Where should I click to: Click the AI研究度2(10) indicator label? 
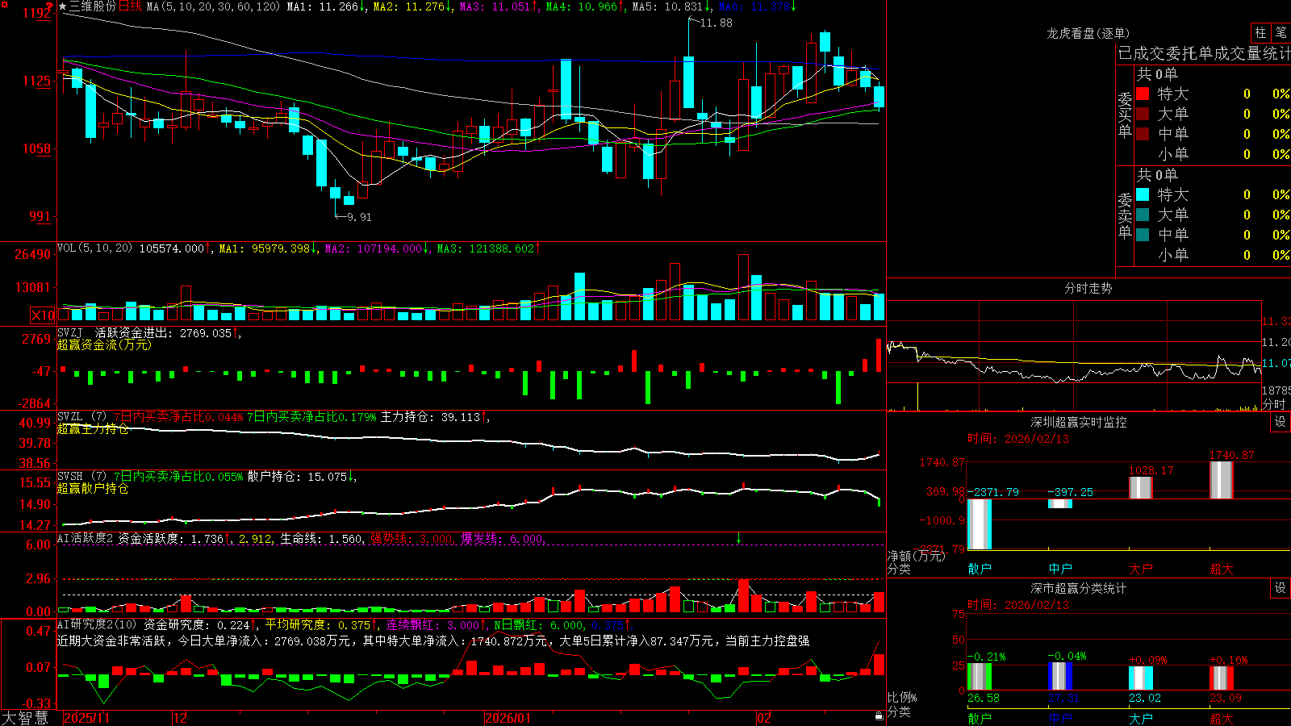point(98,624)
